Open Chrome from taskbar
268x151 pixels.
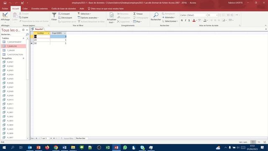point(56,148)
